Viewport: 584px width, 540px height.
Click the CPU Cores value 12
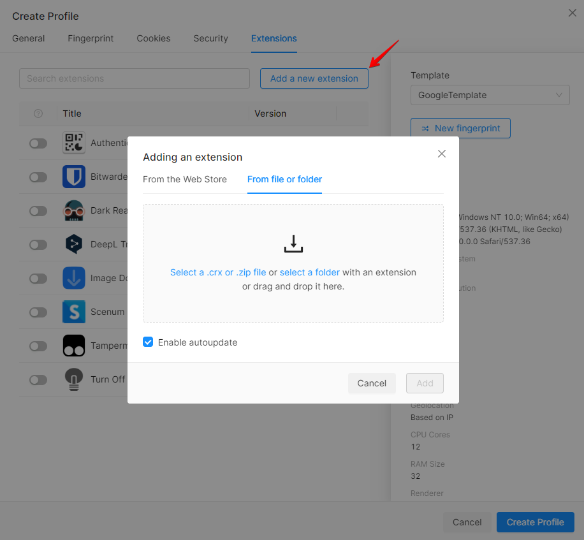click(415, 446)
